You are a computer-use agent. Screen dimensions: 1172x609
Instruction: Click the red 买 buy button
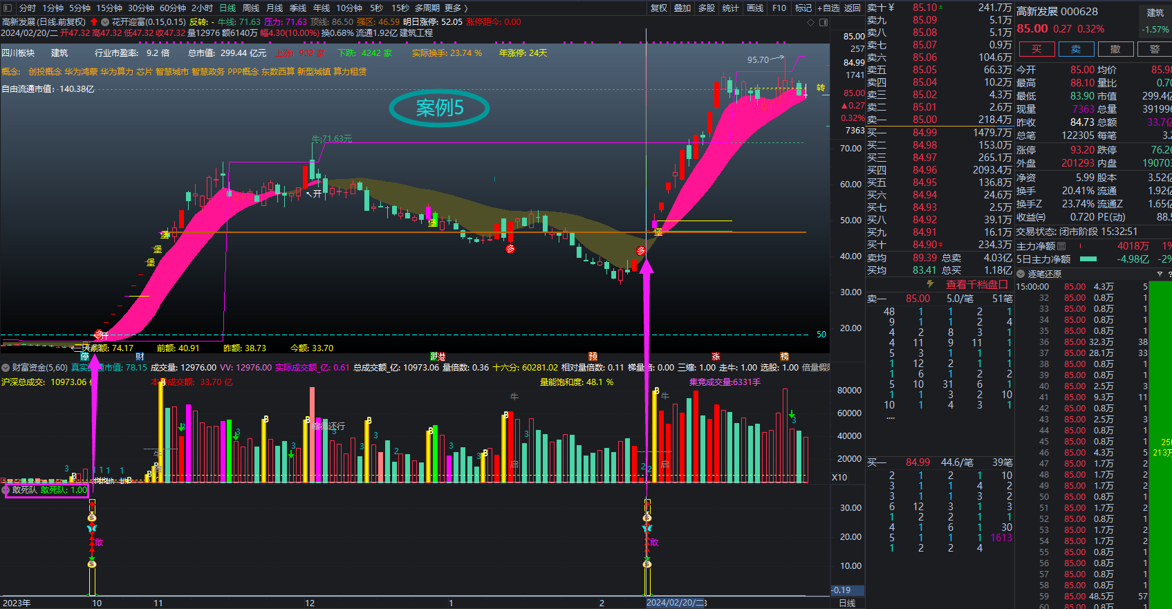[1036, 49]
